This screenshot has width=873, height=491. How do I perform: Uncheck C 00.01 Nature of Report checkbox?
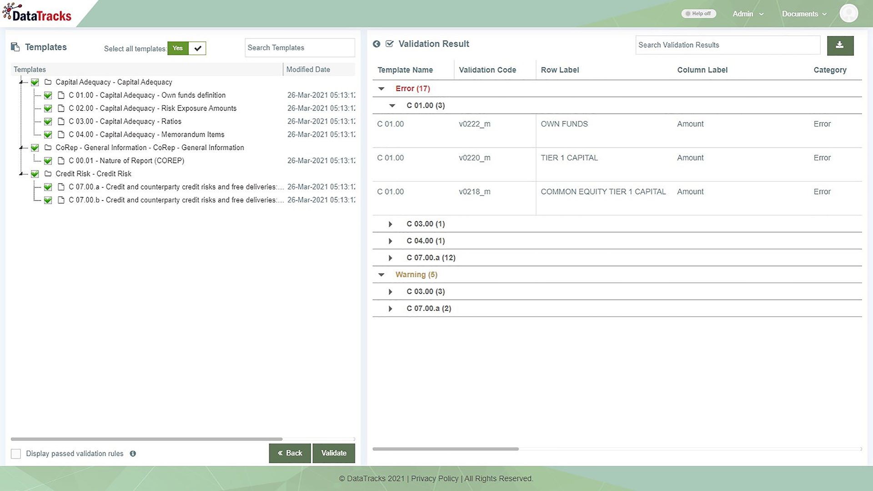(48, 161)
